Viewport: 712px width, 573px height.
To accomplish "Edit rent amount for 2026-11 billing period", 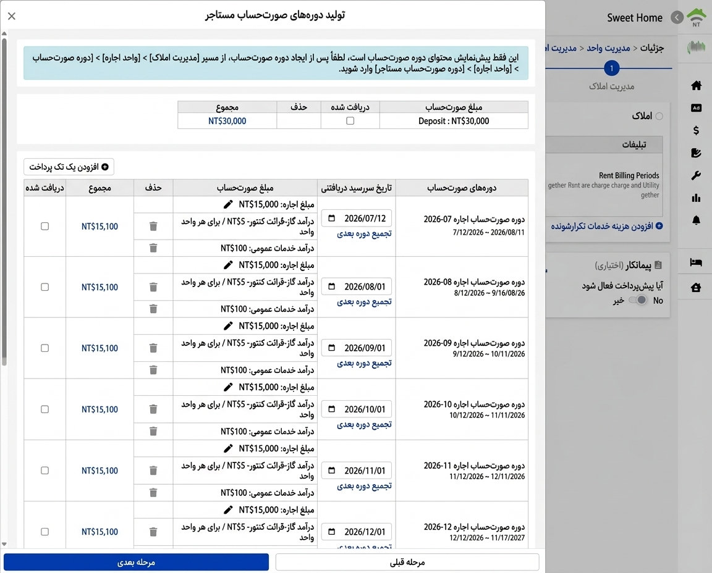I will coord(229,449).
